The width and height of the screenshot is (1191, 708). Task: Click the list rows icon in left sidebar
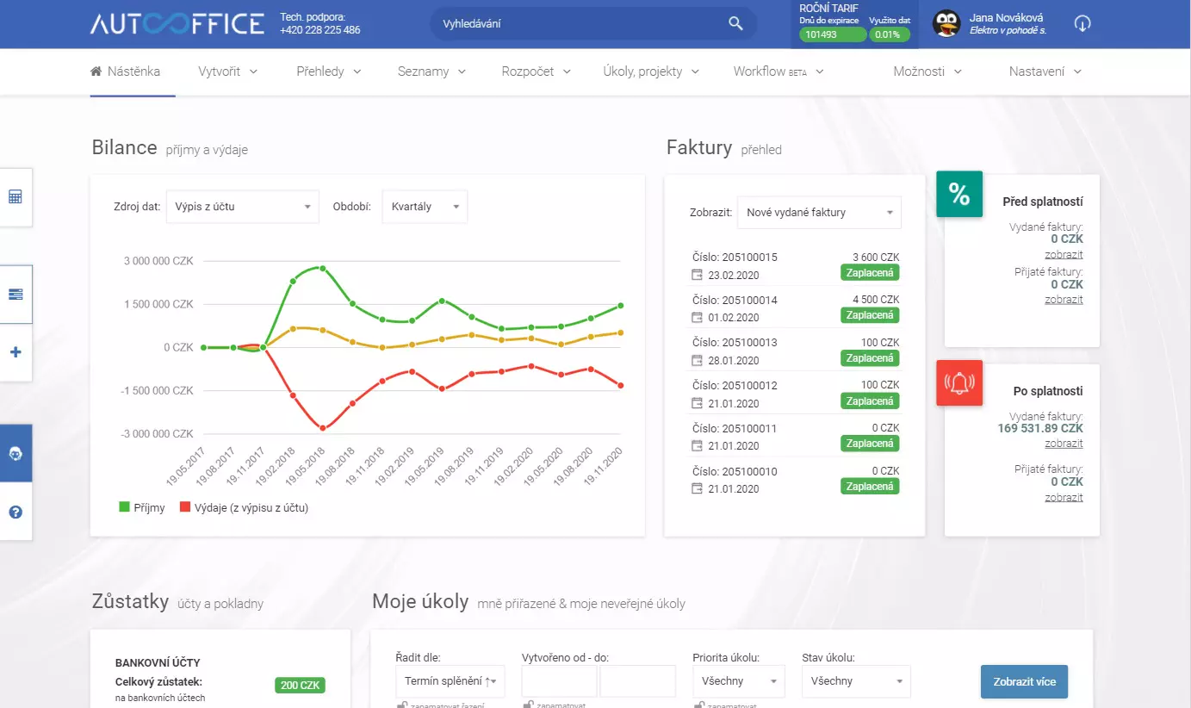[16, 295]
